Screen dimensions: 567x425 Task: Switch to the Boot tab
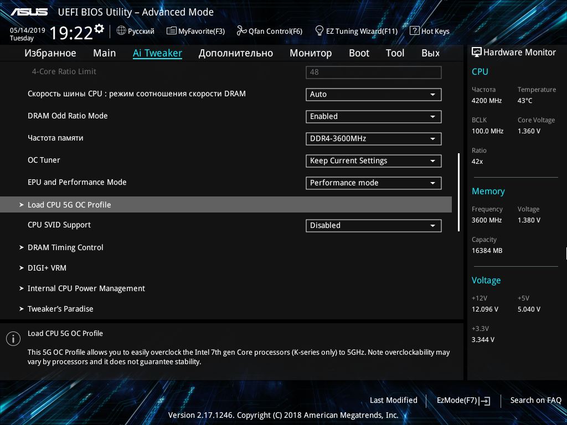tap(359, 53)
